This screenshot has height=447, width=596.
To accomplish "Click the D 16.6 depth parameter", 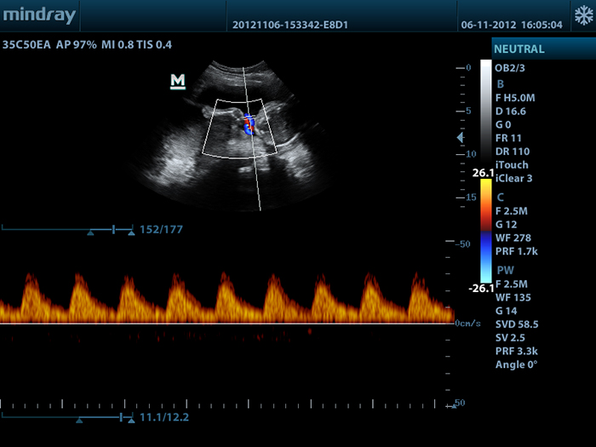I will pyautogui.click(x=511, y=112).
